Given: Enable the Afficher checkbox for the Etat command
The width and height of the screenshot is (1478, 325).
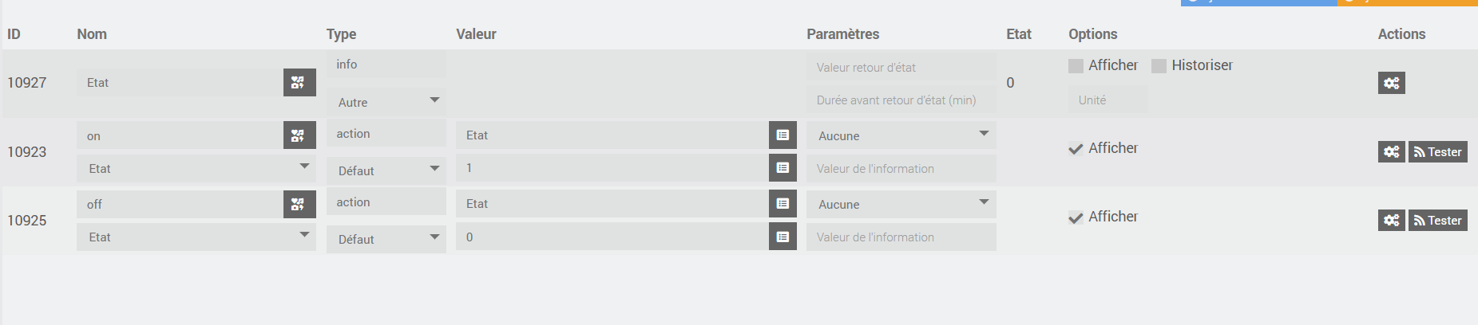Looking at the screenshot, I should [1076, 66].
